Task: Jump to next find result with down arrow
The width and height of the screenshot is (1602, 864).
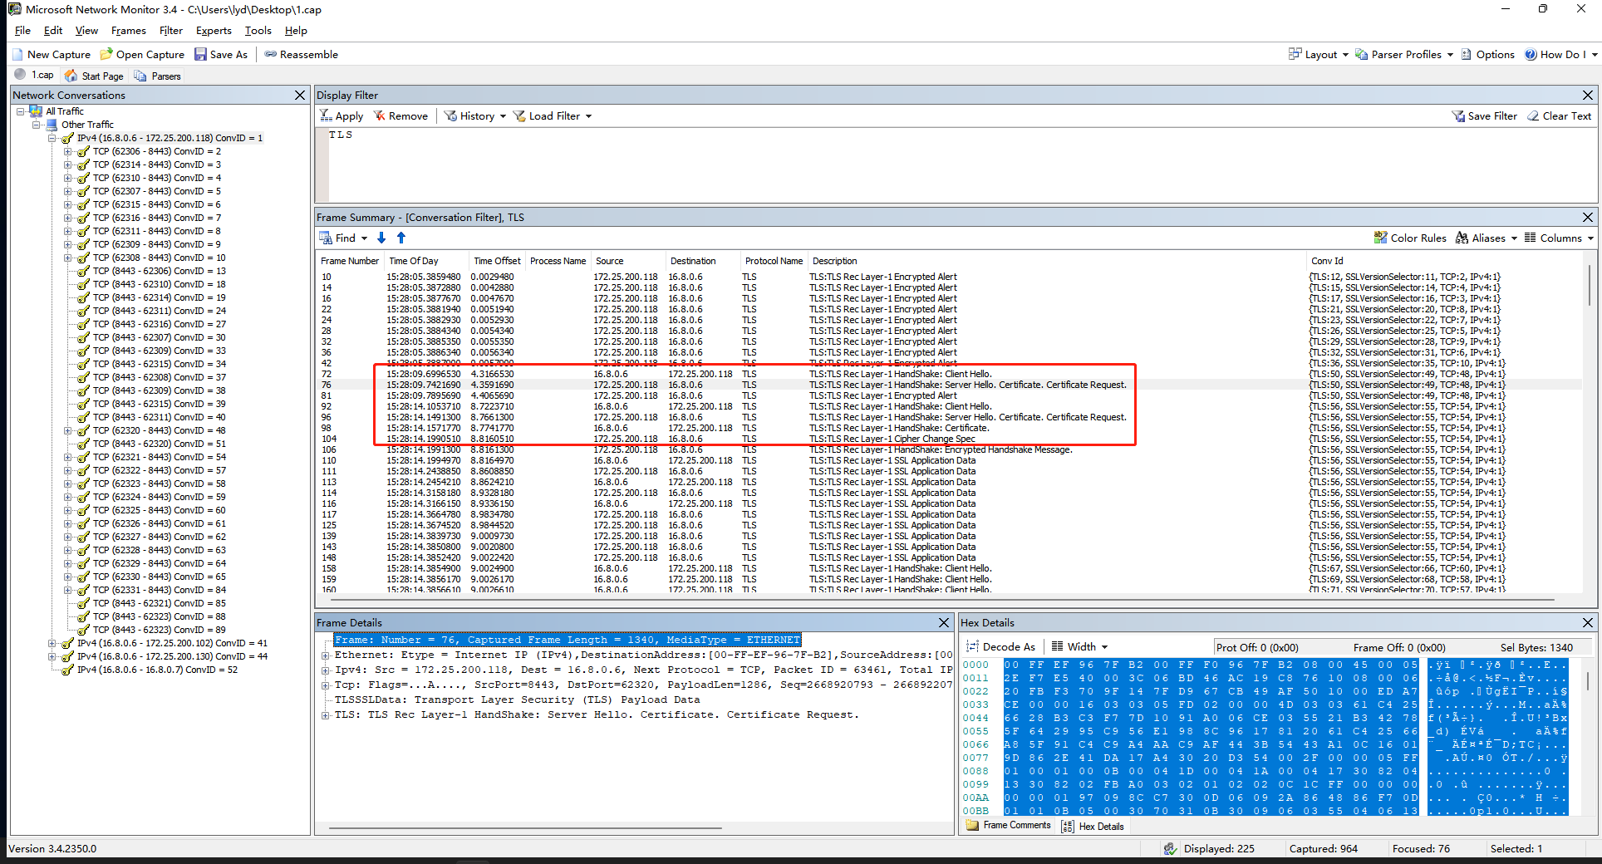Action: 381,238
